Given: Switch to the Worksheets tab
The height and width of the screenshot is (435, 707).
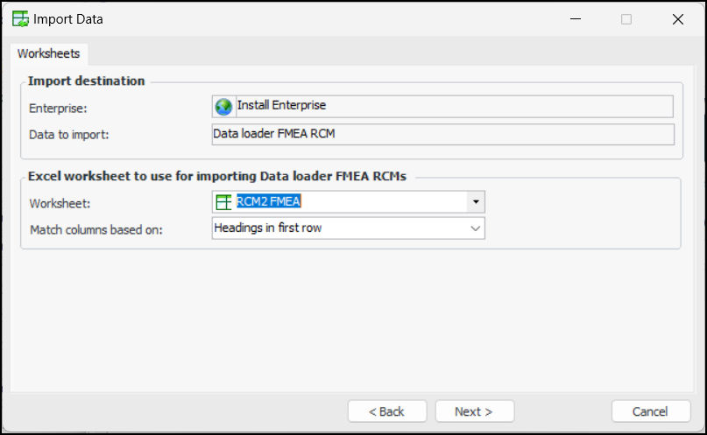Looking at the screenshot, I should (x=49, y=53).
